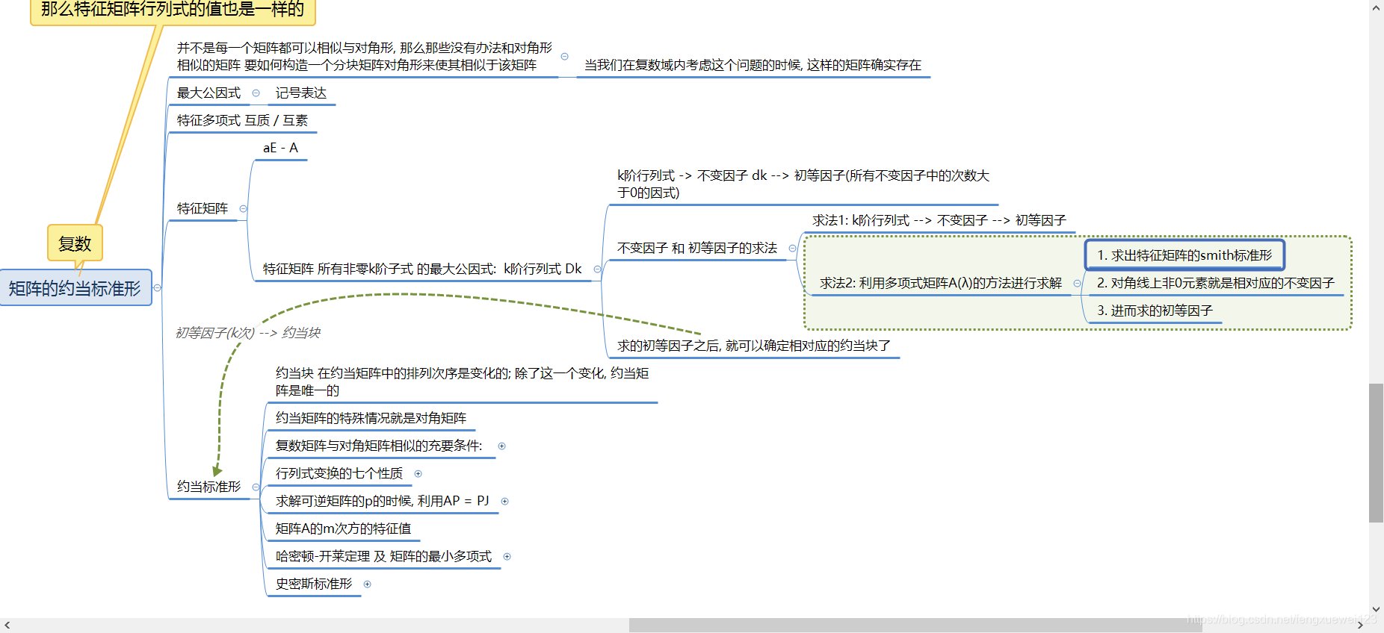Screen dimensions: 1384x633
Task: Select the 当我们在复数域内 node
Action: coord(753,66)
